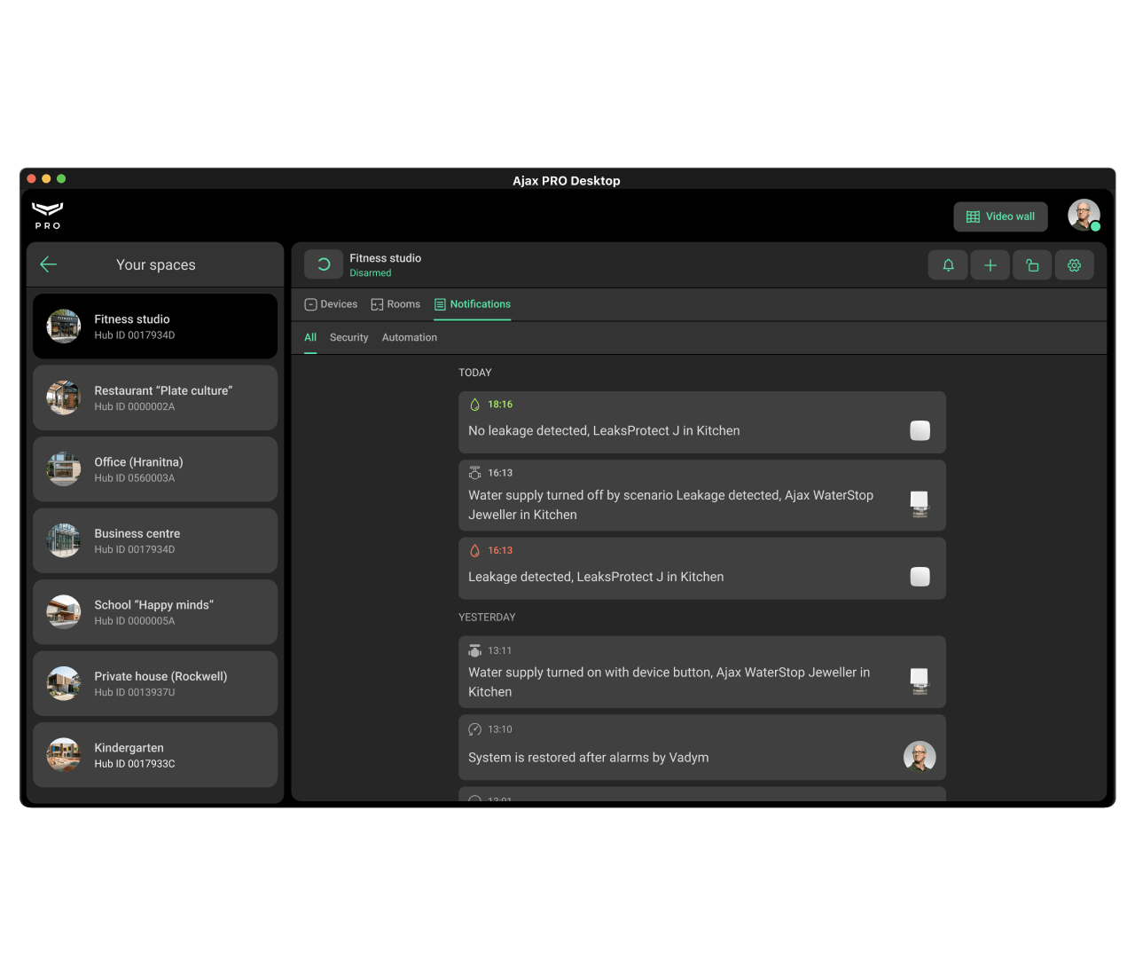The height and width of the screenshot is (976, 1135).
Task: Open the Video wall
Action: tap(1000, 216)
